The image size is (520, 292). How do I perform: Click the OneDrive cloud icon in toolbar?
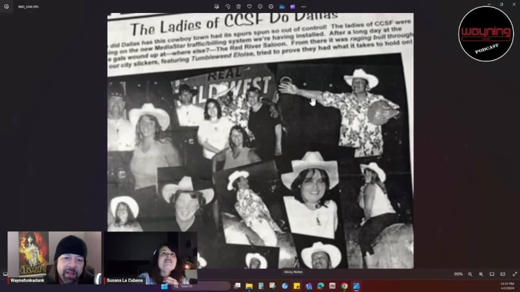282,6
